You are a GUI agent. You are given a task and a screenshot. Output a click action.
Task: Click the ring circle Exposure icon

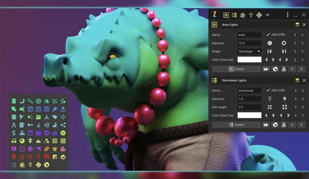284,43
